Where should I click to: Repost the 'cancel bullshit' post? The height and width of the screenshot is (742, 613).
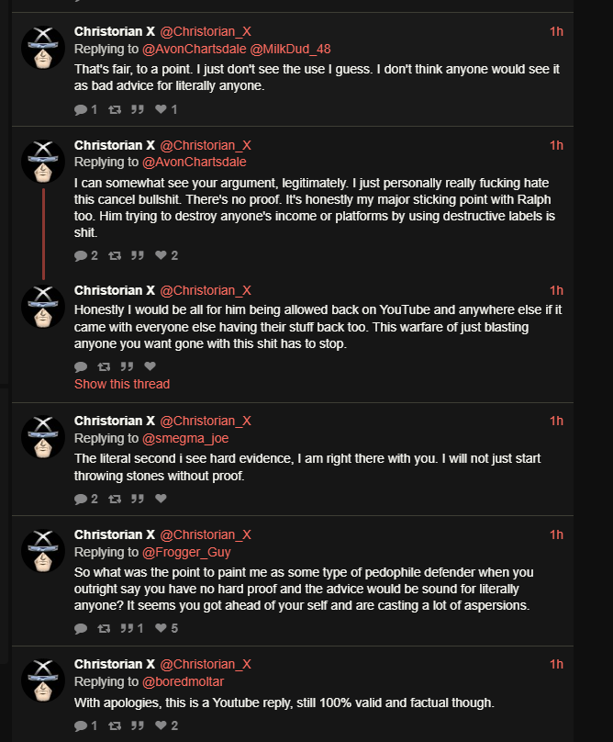coord(115,255)
